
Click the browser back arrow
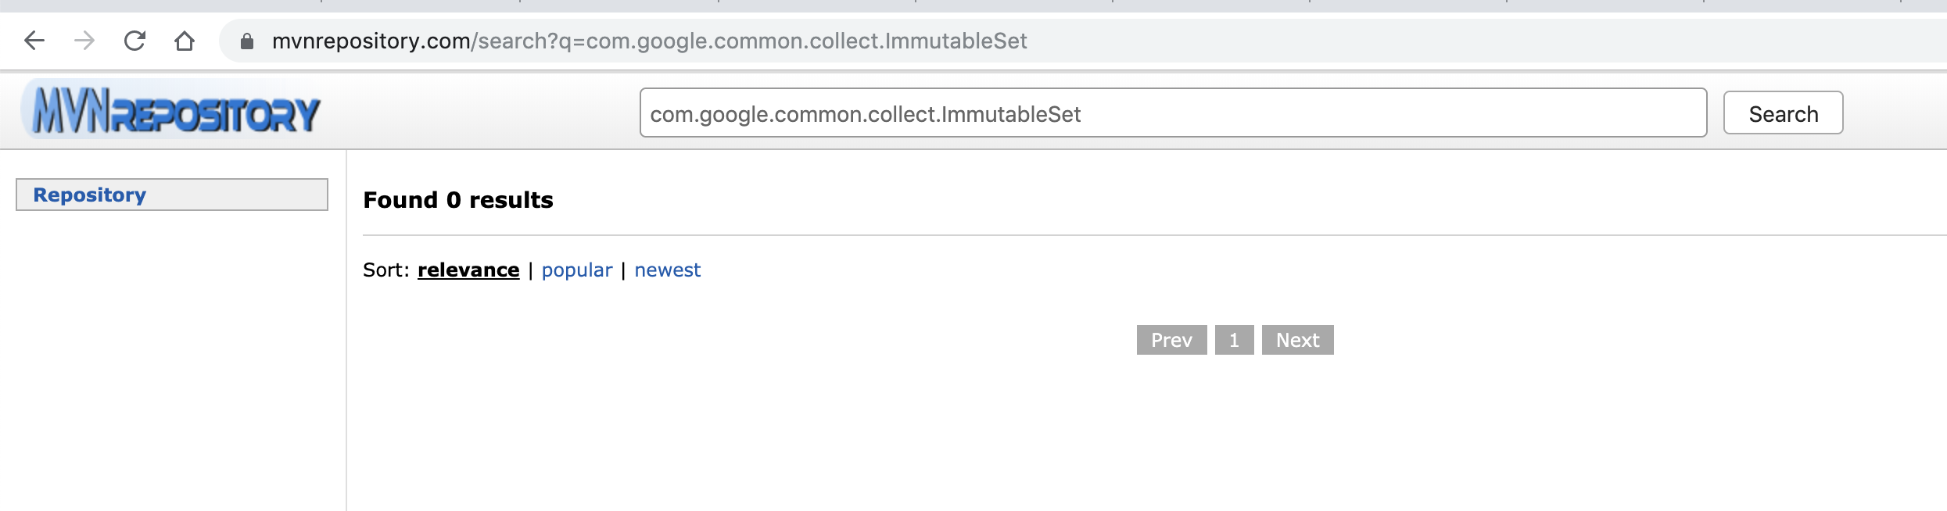[x=34, y=41]
